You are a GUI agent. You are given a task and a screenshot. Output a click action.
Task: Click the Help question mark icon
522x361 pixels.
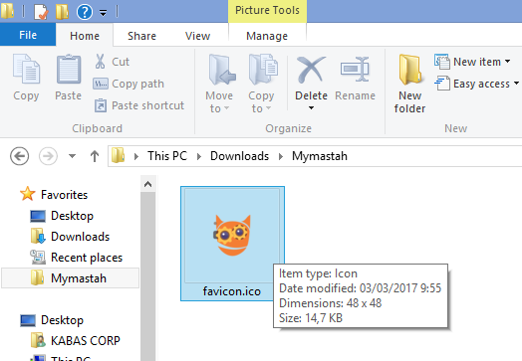[x=85, y=12]
